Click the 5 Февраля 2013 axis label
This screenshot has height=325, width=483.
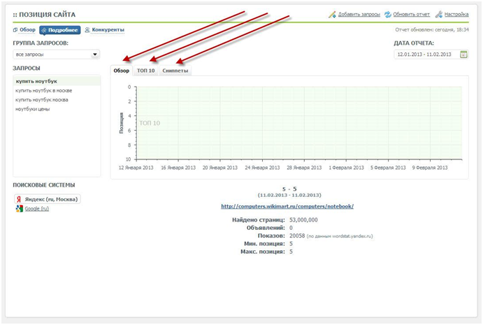pyautogui.click(x=388, y=168)
